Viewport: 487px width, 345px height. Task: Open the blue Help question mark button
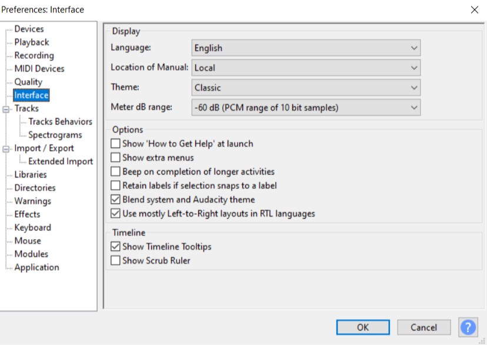(x=468, y=327)
